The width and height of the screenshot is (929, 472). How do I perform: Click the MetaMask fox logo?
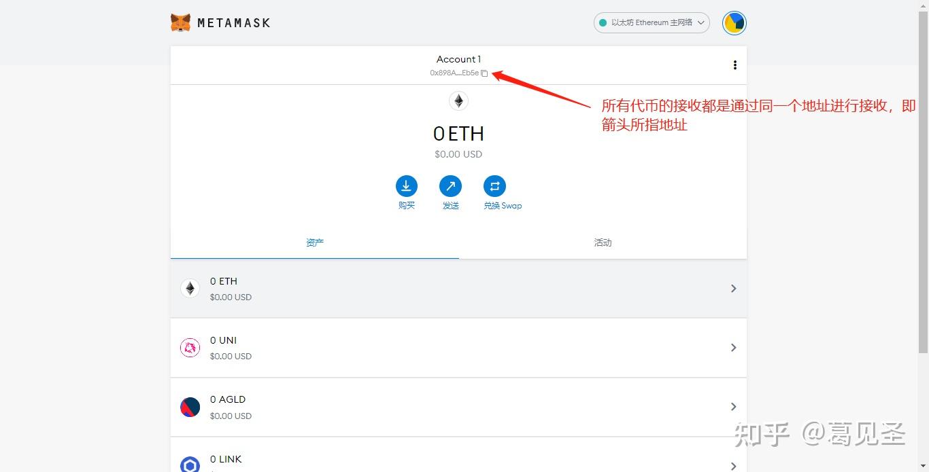point(180,22)
